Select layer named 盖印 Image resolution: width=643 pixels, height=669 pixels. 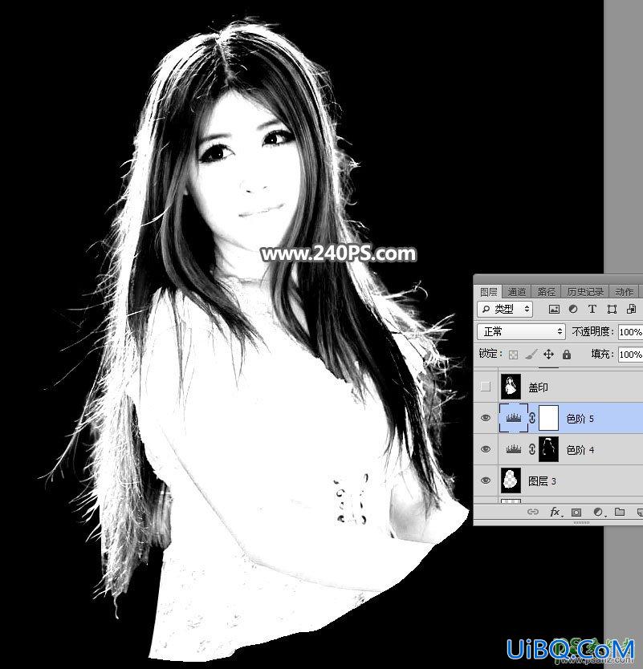point(539,387)
